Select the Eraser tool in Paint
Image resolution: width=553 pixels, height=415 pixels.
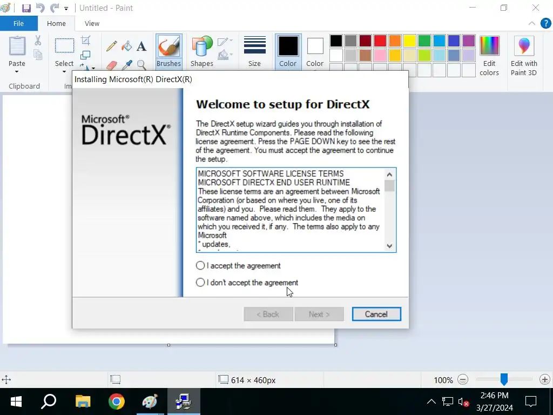coord(111,65)
